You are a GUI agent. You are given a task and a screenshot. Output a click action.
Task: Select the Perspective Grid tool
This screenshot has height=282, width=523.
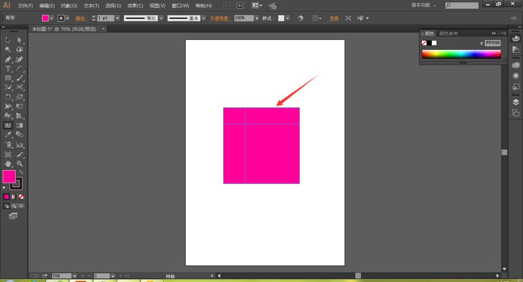[x=20, y=116]
